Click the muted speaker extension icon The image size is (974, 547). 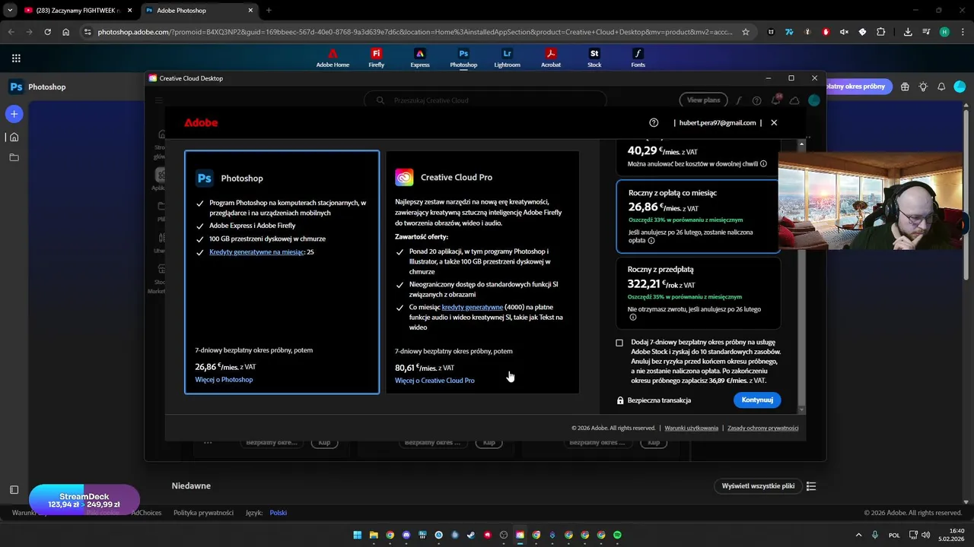[844, 32]
